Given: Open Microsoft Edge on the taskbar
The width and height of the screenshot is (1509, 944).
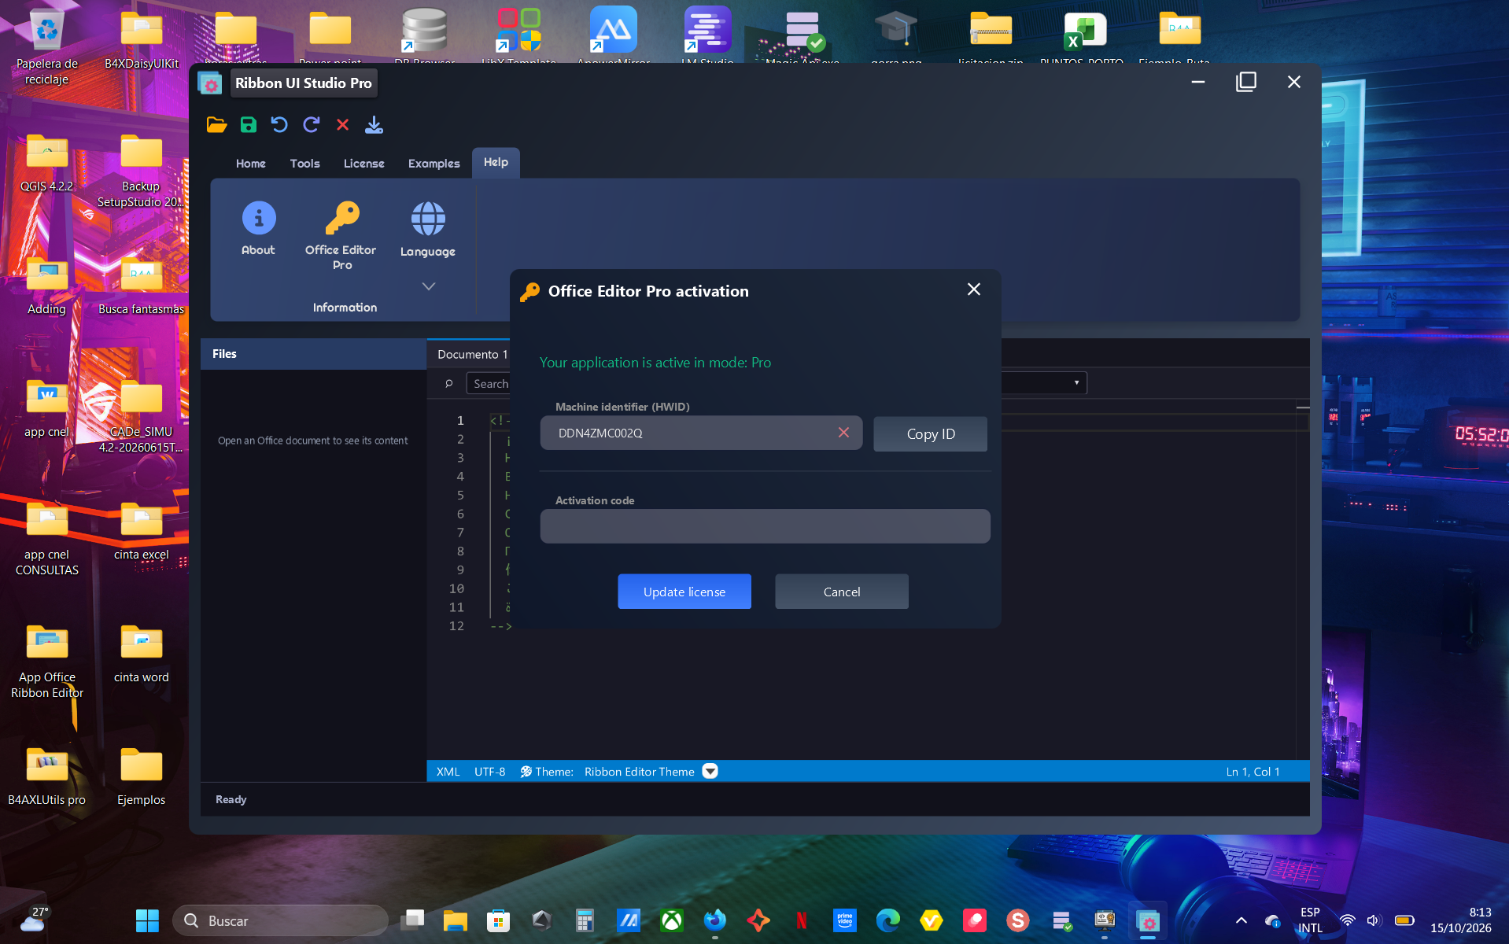Looking at the screenshot, I should coord(888,920).
